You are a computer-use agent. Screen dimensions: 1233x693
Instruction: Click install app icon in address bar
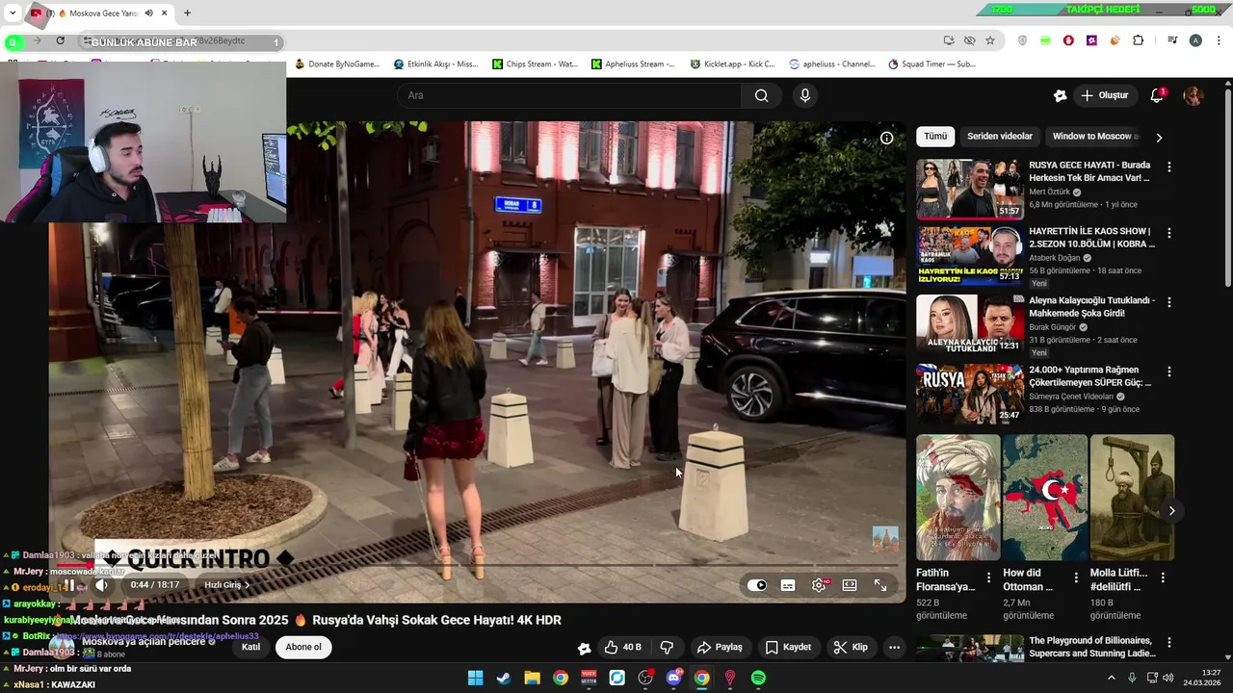point(949,40)
